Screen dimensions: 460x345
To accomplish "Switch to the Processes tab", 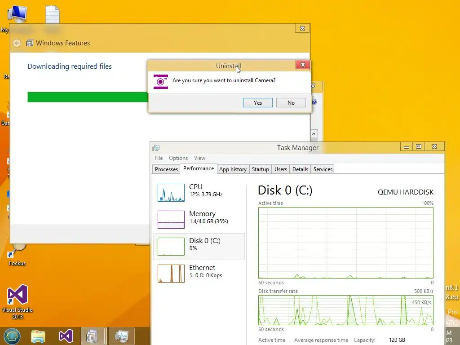I will pyautogui.click(x=166, y=169).
